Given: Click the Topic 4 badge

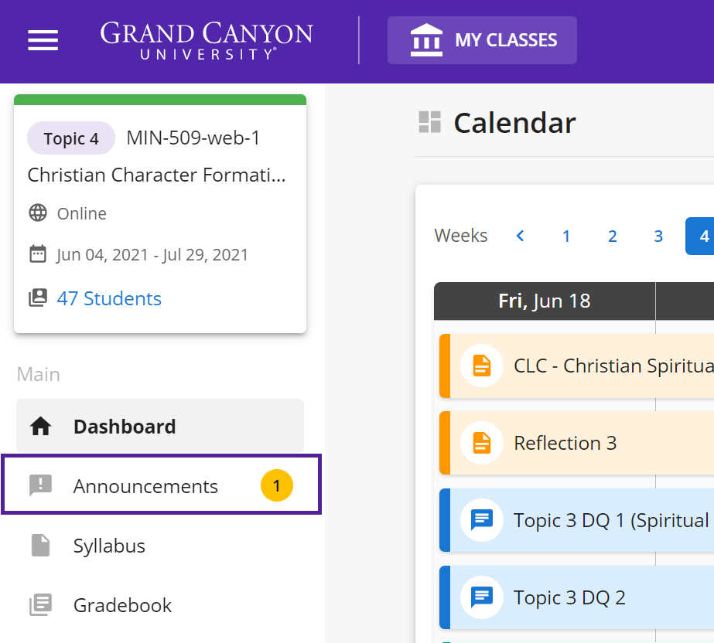Looking at the screenshot, I should 71,138.
